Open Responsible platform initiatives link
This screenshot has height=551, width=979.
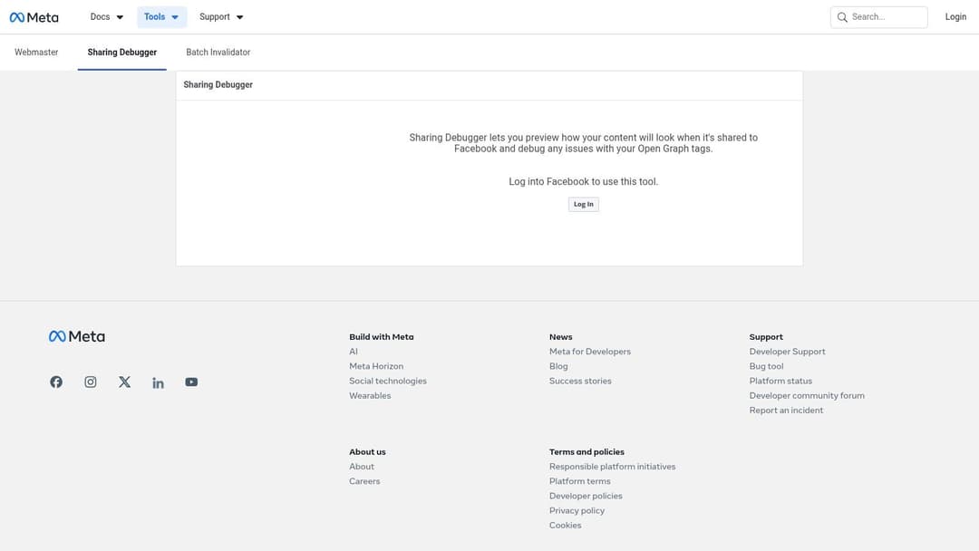coord(613,467)
